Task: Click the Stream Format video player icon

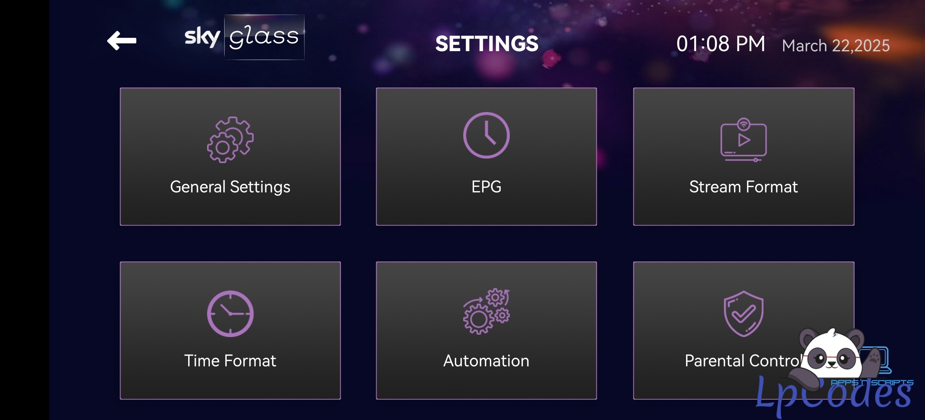Action: pos(743,140)
